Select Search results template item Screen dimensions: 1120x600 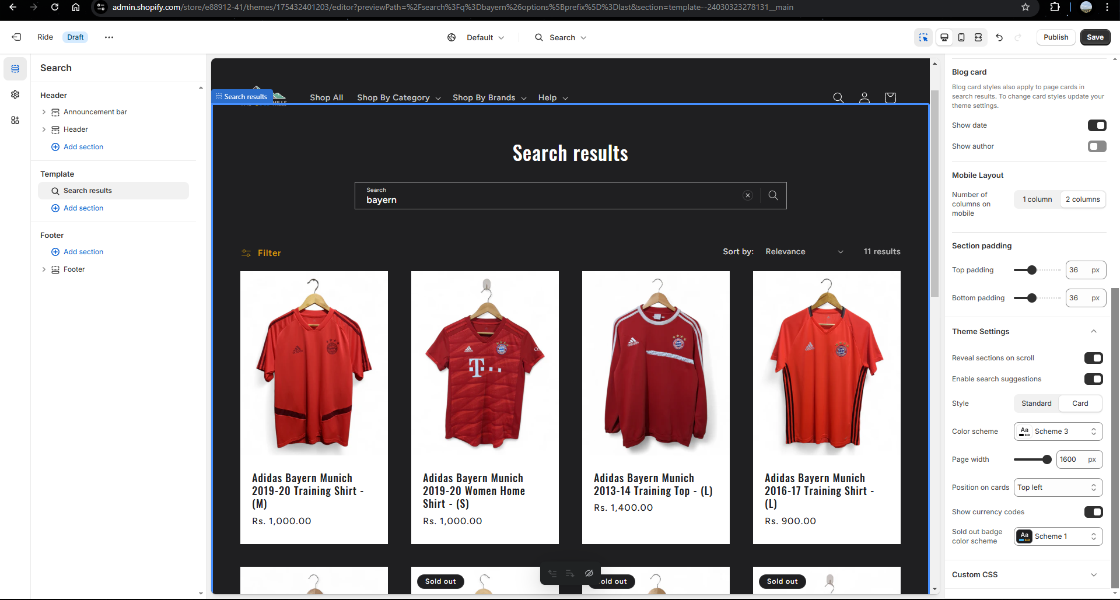coord(114,191)
